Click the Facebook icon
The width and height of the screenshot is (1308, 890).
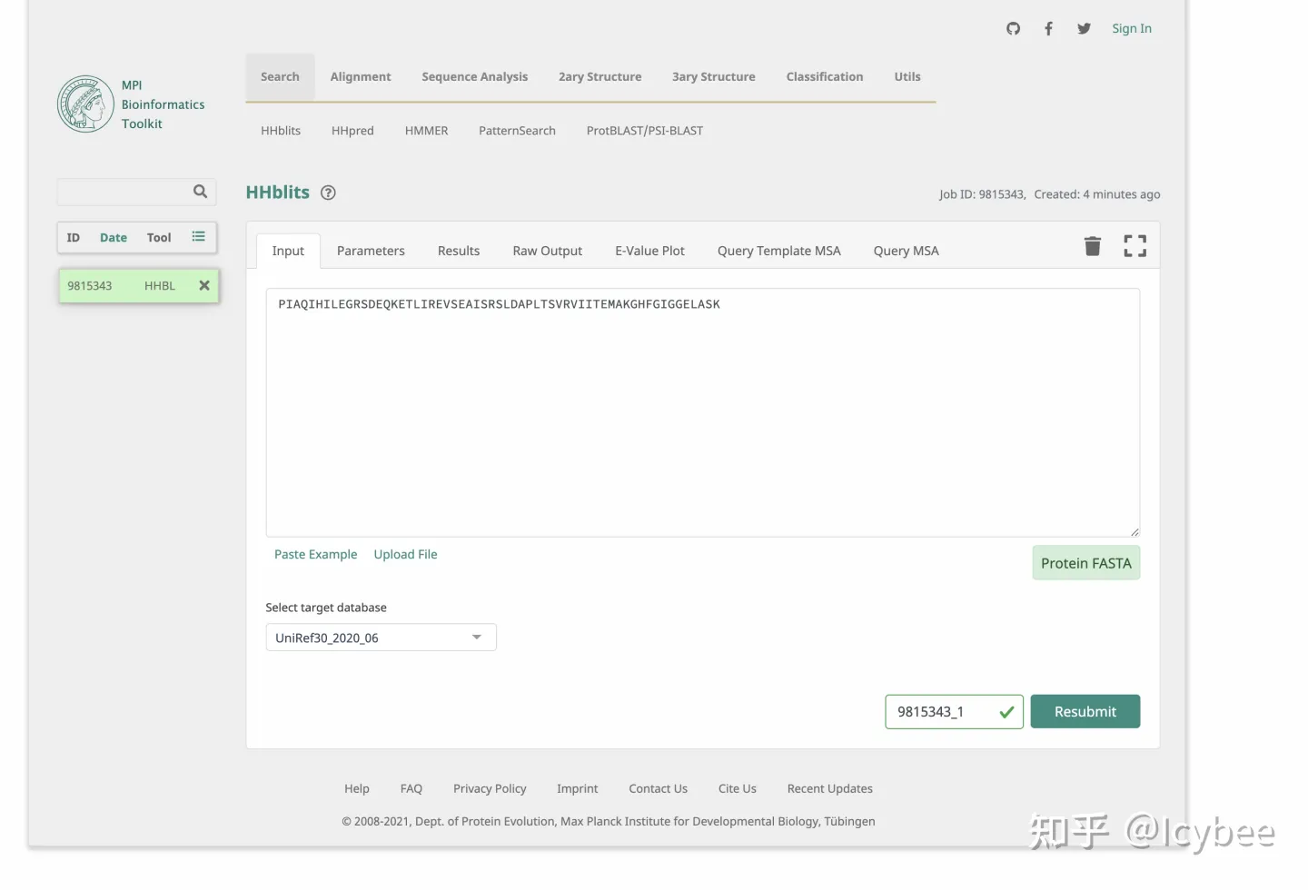point(1048,28)
